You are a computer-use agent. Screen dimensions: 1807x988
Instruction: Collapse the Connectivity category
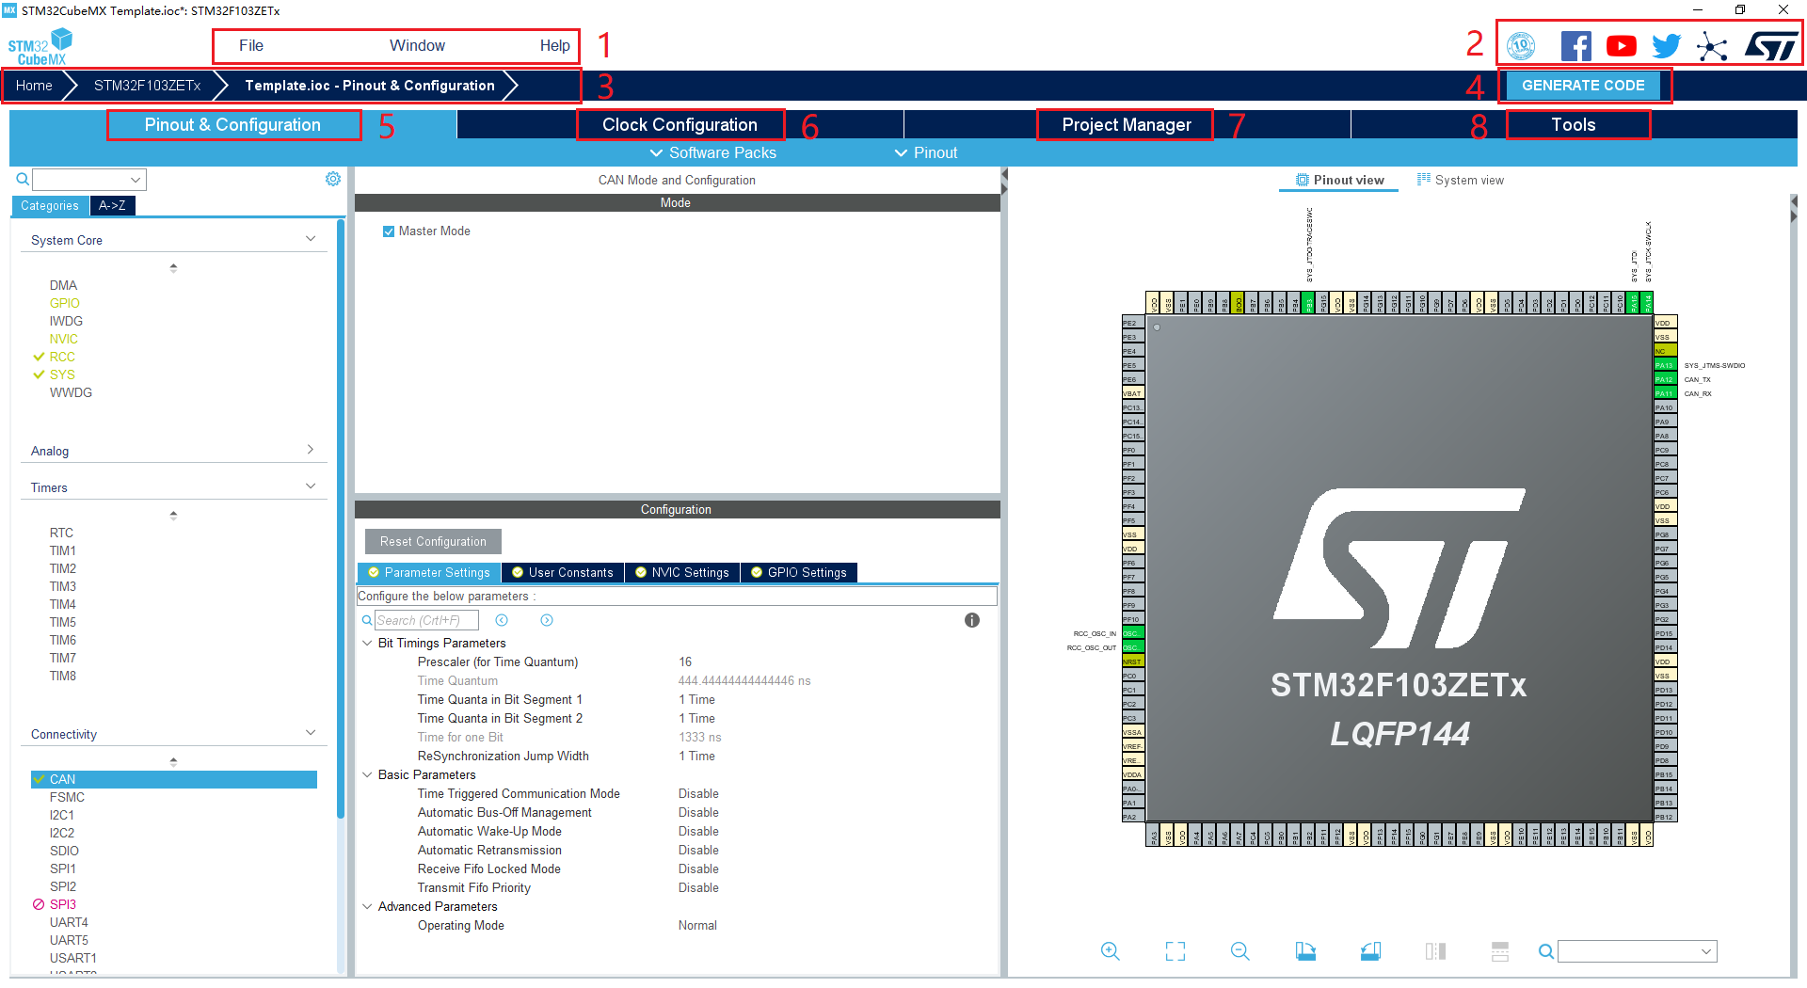(x=311, y=733)
